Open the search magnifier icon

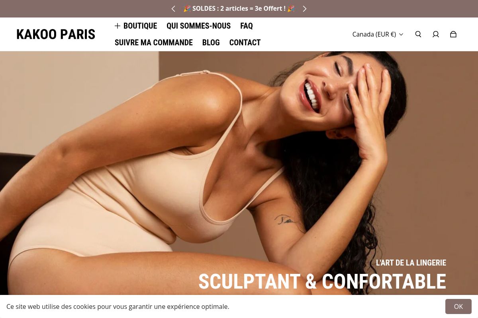[418, 34]
